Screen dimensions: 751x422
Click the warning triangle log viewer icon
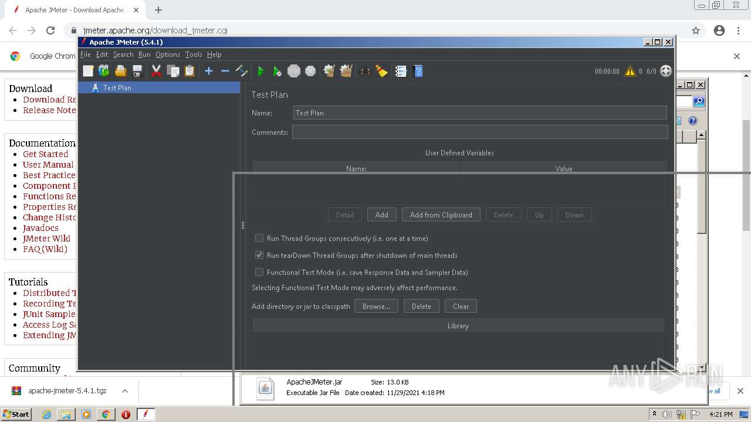(x=630, y=71)
